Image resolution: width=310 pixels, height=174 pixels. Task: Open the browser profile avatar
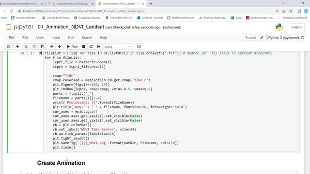pos(306,11)
